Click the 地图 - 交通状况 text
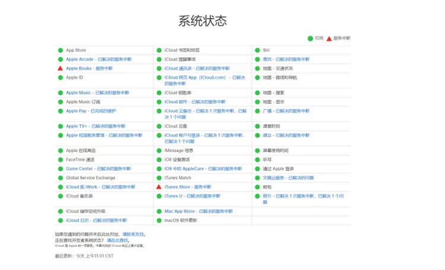 point(278,68)
